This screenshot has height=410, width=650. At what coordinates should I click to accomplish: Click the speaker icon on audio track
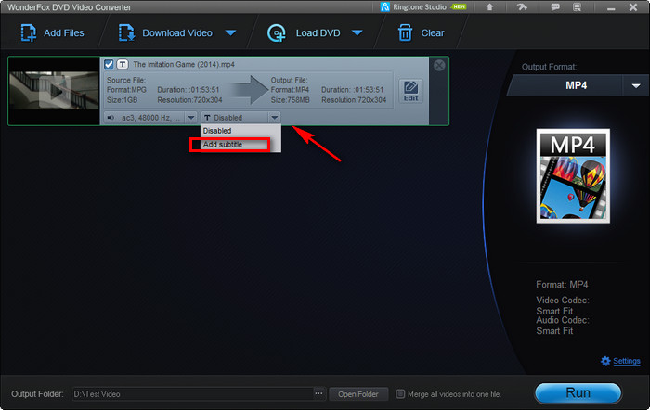pos(110,118)
